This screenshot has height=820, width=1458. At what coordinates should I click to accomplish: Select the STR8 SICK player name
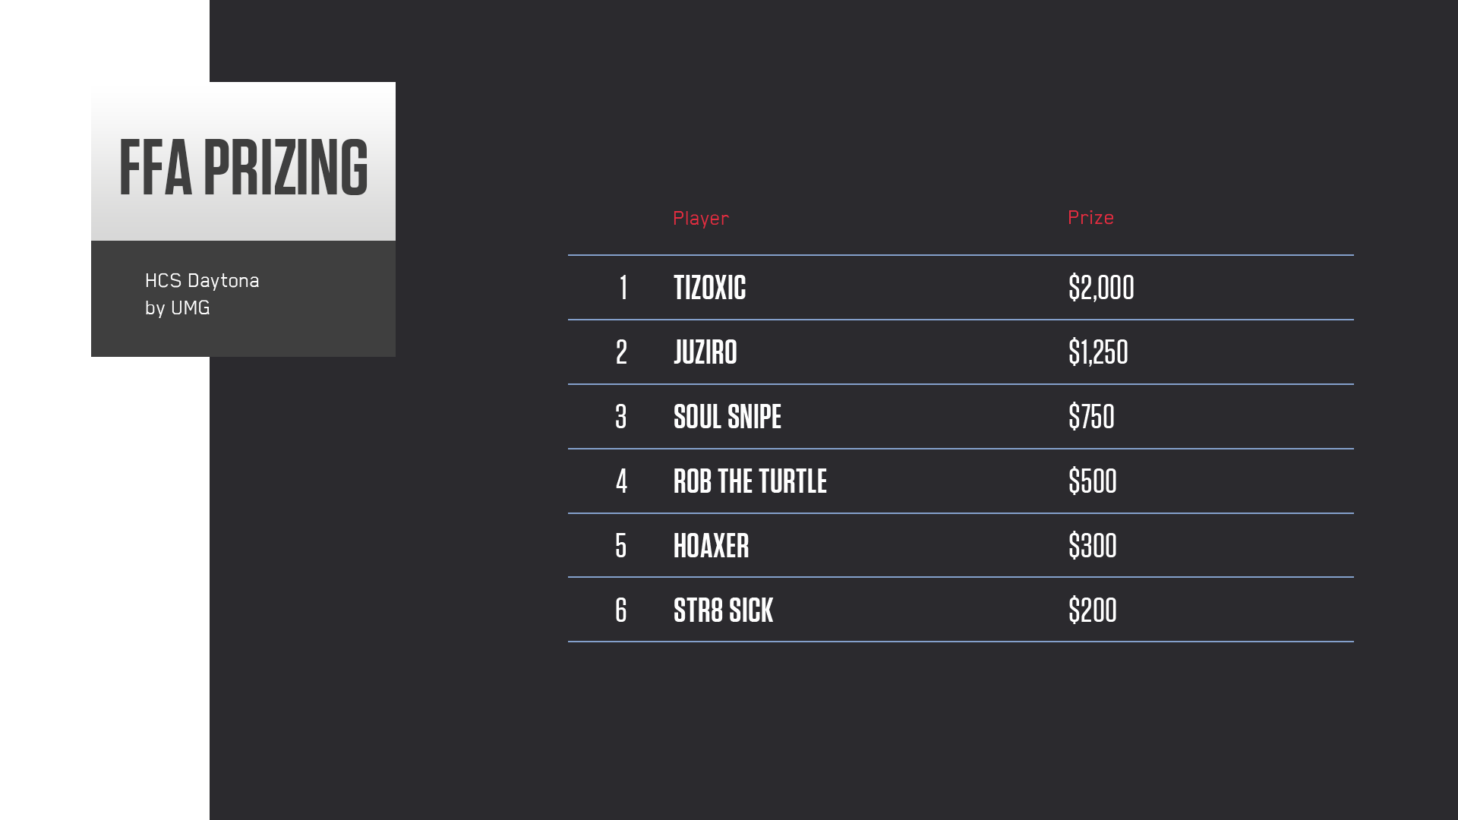pyautogui.click(x=723, y=610)
